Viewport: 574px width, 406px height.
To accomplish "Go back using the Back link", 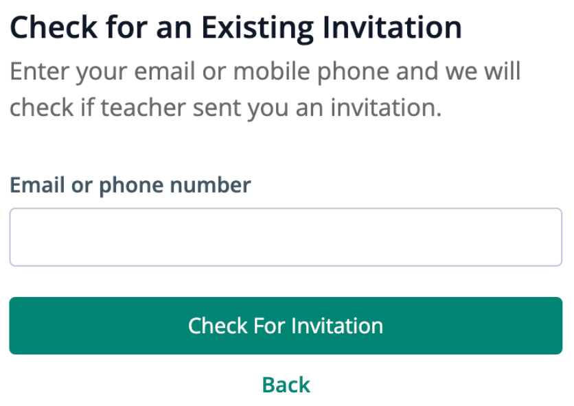I will click(x=286, y=385).
